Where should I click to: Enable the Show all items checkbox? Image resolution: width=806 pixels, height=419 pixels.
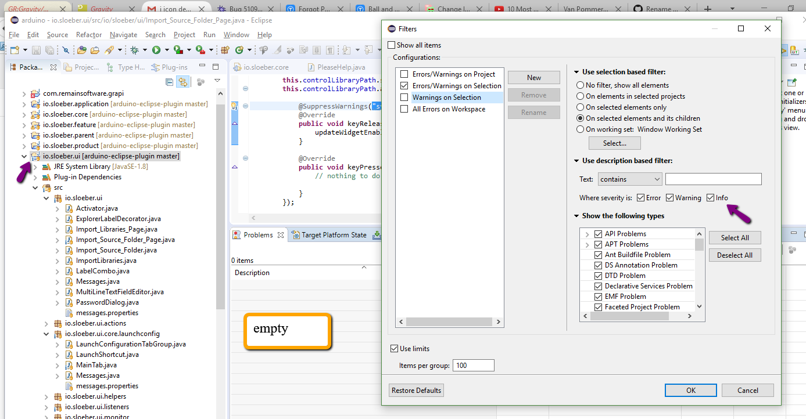(392, 45)
